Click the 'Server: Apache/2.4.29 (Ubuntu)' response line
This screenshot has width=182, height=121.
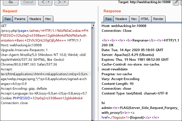coord(128,55)
